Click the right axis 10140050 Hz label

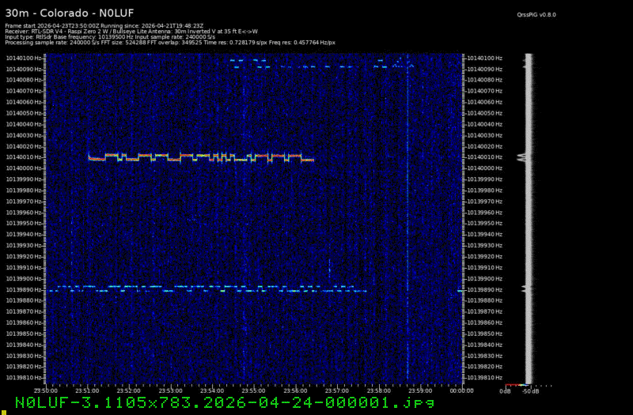click(483, 113)
